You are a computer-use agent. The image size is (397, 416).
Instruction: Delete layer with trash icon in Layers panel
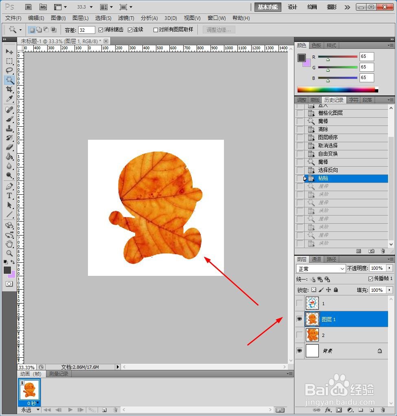[383, 410]
